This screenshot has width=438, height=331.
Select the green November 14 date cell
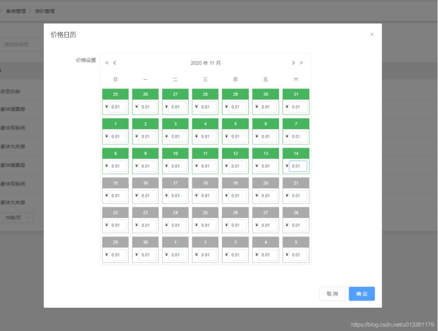(296, 153)
